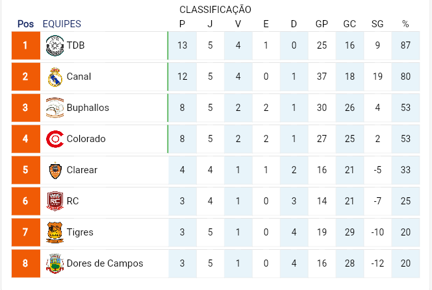Click the Canal team crest
Viewport: 432px width, 290px height.
coord(55,77)
